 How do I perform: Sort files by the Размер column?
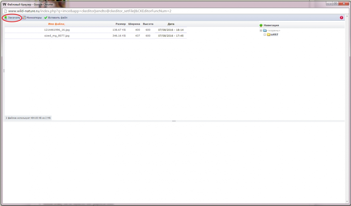pos(121,24)
